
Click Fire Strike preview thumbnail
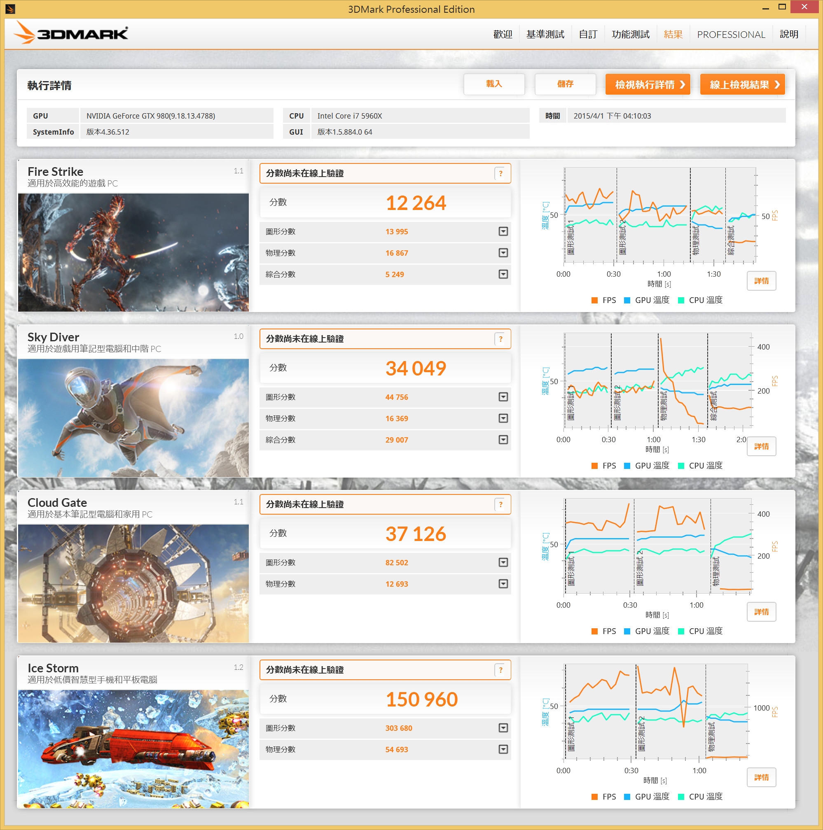[133, 252]
